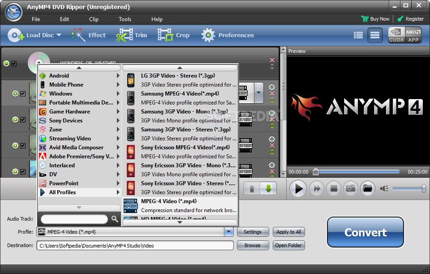430x274 pixels.
Task: Open the Tools menu
Action: tap(125, 19)
